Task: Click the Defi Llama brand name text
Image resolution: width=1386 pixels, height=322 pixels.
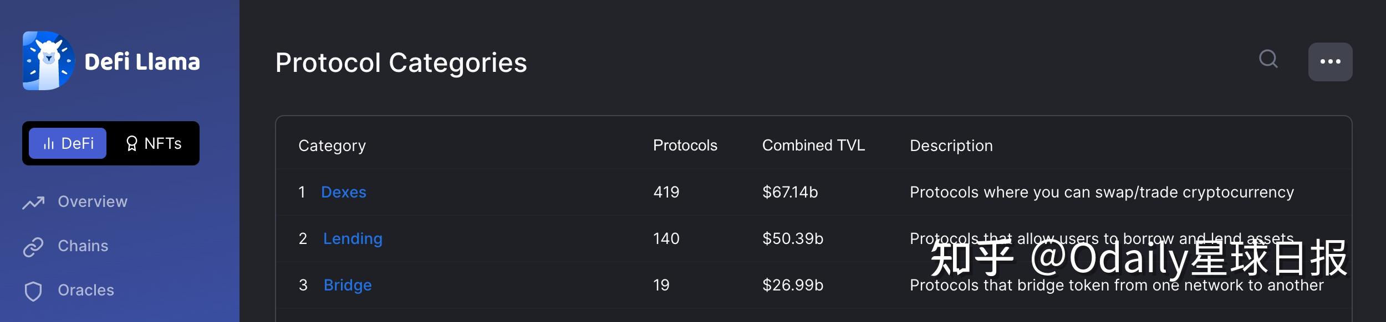Action: tap(142, 62)
